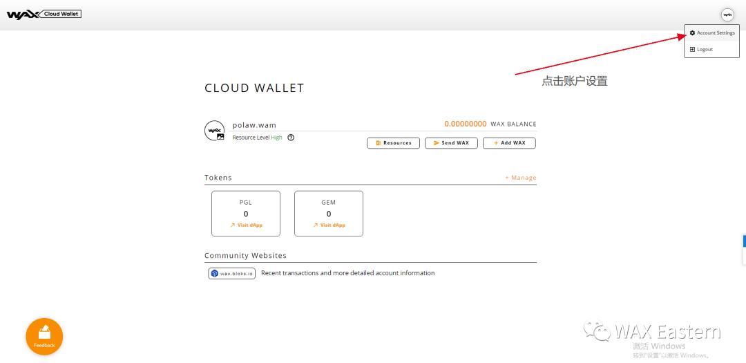This screenshot has width=746, height=363.
Task: Select Account Settings from the dropdown menu
Action: [x=711, y=33]
